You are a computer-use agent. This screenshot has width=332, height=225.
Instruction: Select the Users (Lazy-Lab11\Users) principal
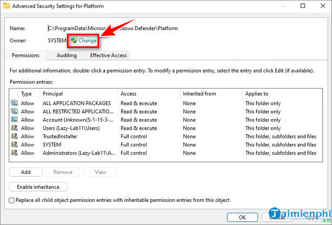pyautogui.click(x=71, y=128)
